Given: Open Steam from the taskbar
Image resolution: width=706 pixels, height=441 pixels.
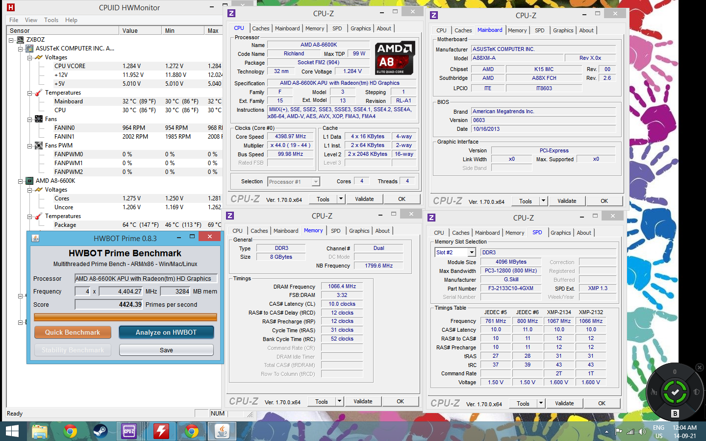Looking at the screenshot, I should point(101,431).
